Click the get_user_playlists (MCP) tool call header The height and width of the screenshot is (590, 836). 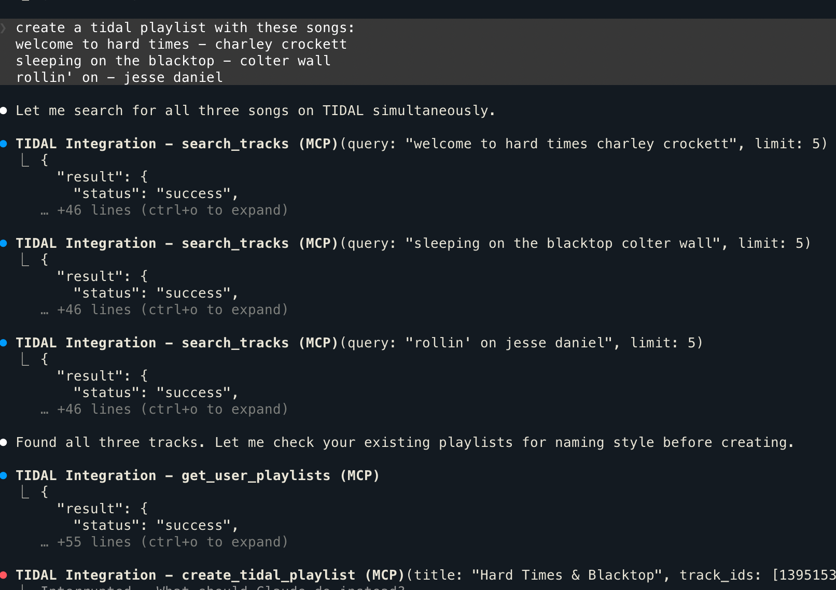click(x=197, y=475)
